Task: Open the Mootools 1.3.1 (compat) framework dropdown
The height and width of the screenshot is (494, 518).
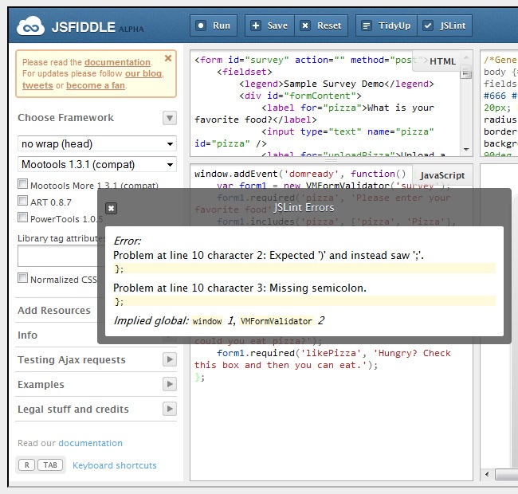Action: [x=96, y=165]
